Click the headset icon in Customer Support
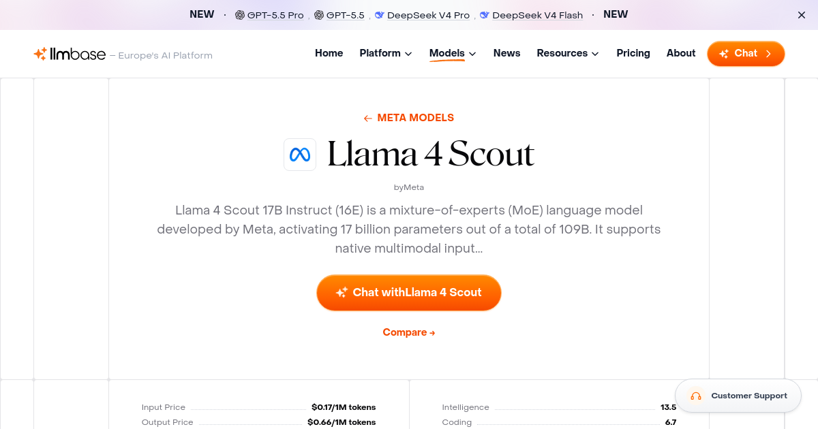The image size is (818, 429). click(x=696, y=396)
